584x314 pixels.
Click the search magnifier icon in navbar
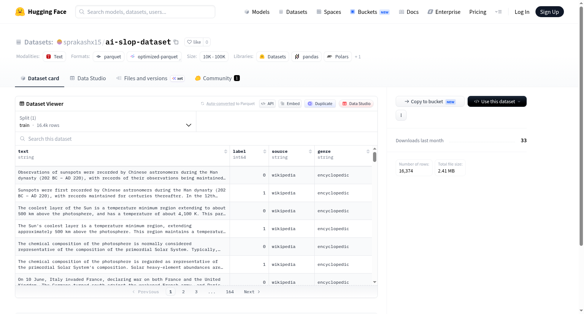pos(82,12)
